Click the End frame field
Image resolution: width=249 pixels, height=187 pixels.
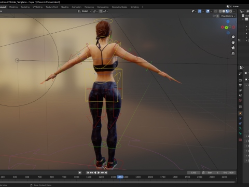pyautogui.click(x=229, y=172)
